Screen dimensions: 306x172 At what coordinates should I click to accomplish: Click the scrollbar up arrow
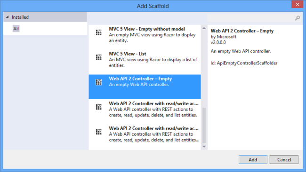(x=204, y=28)
